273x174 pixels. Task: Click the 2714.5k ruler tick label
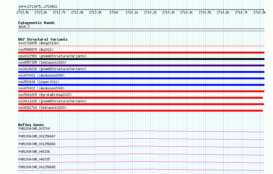click(x=205, y=12)
